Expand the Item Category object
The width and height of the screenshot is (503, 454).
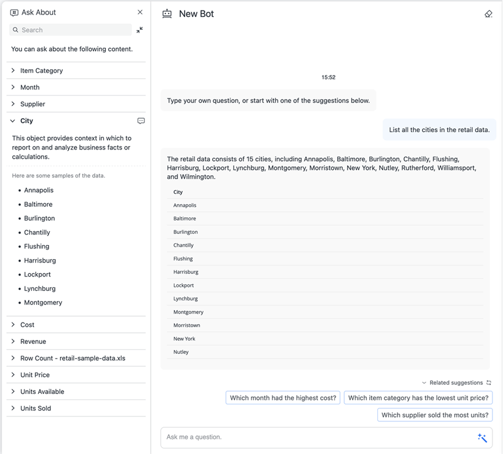click(13, 70)
